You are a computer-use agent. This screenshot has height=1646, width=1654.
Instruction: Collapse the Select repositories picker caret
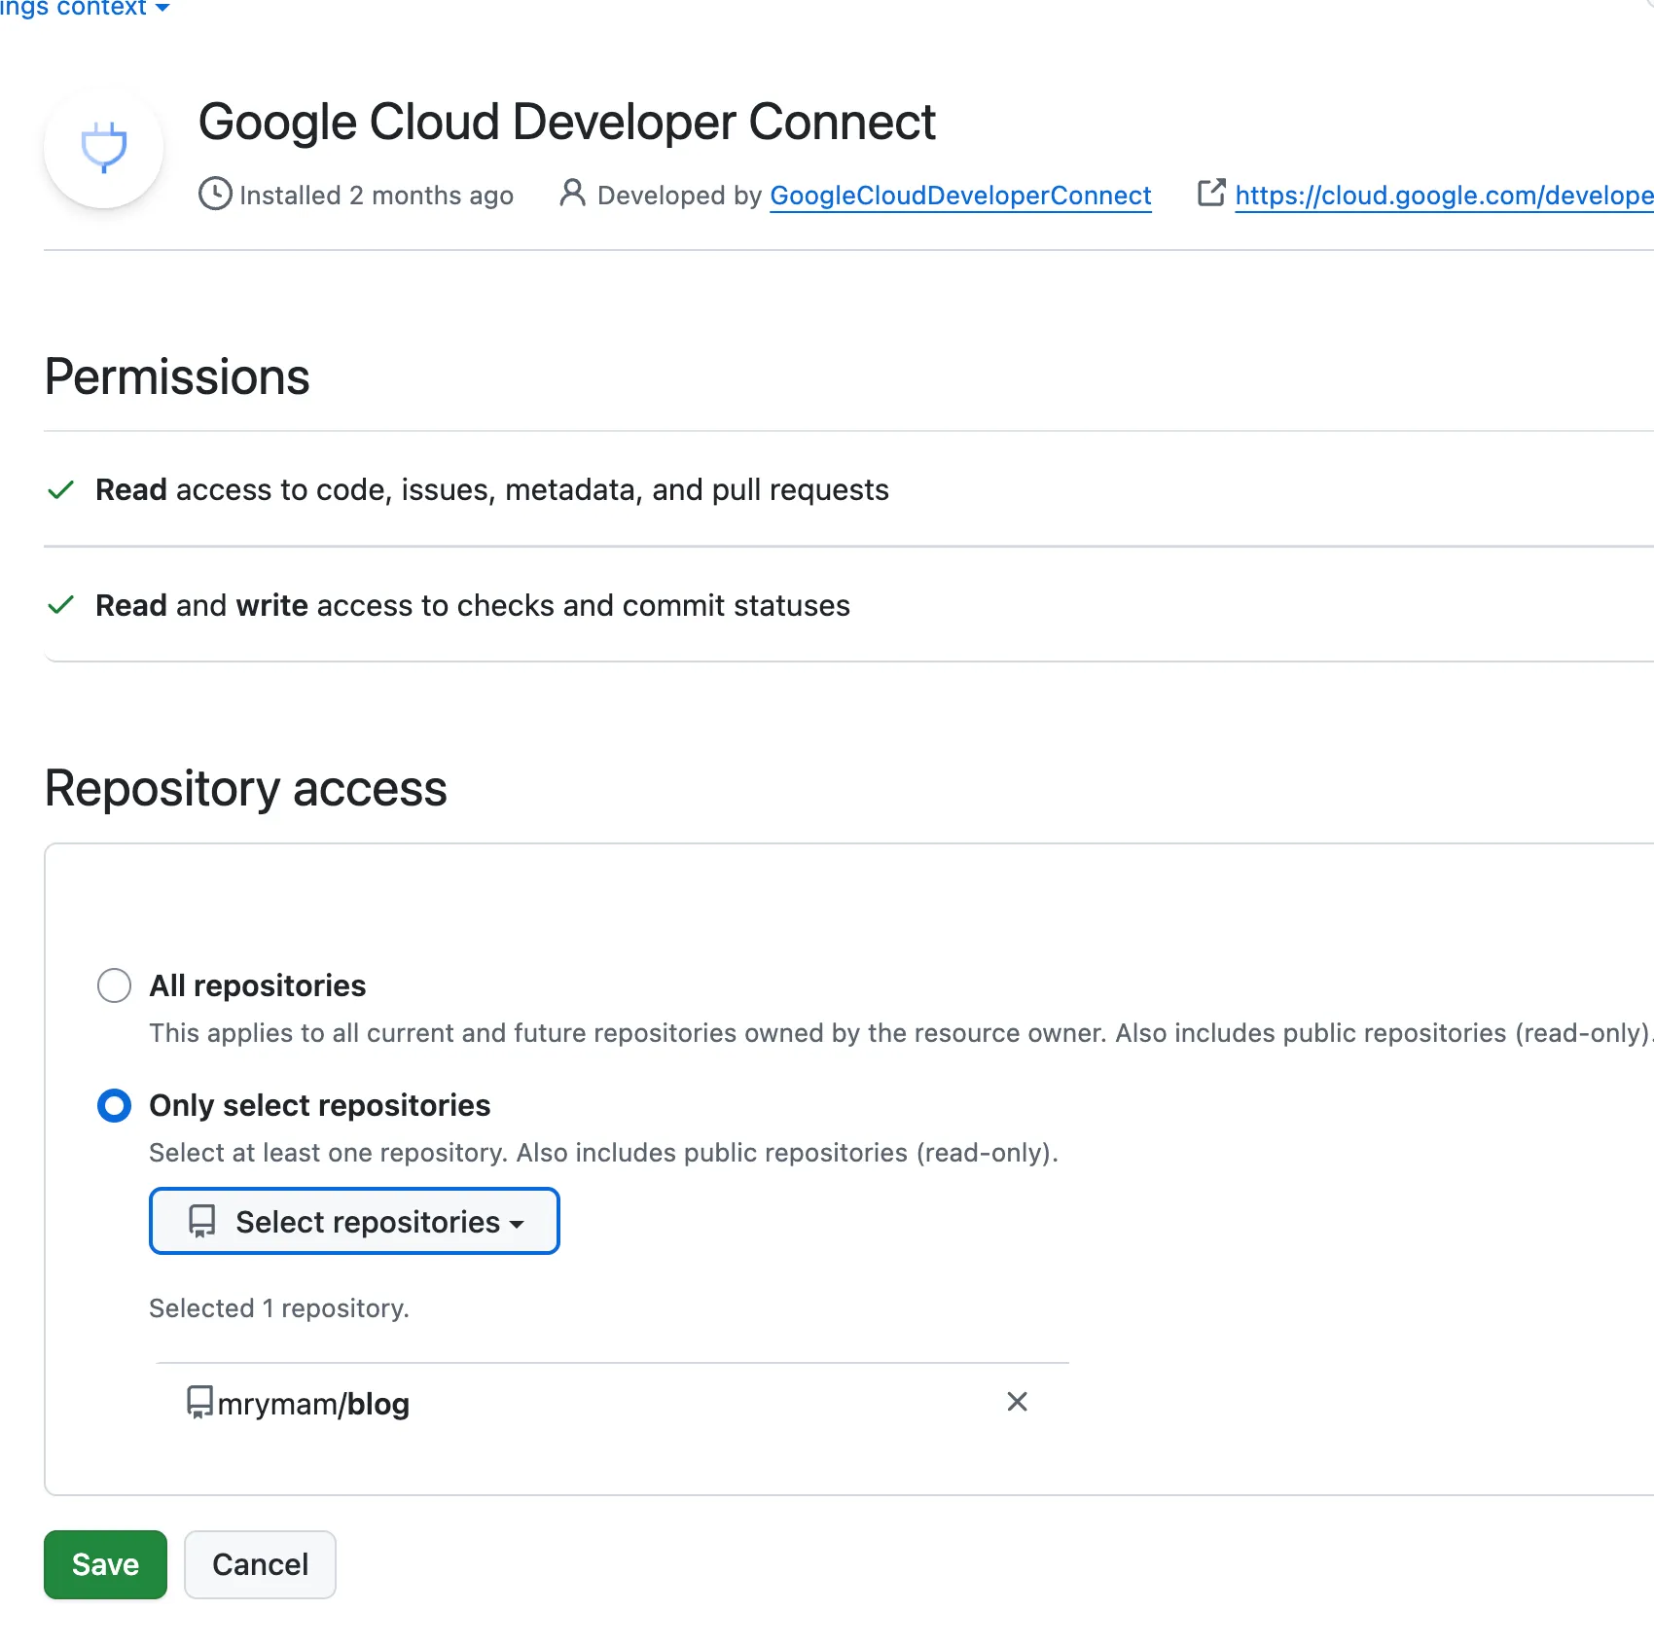tap(517, 1224)
